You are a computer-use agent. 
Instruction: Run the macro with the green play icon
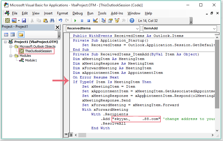(75, 20)
